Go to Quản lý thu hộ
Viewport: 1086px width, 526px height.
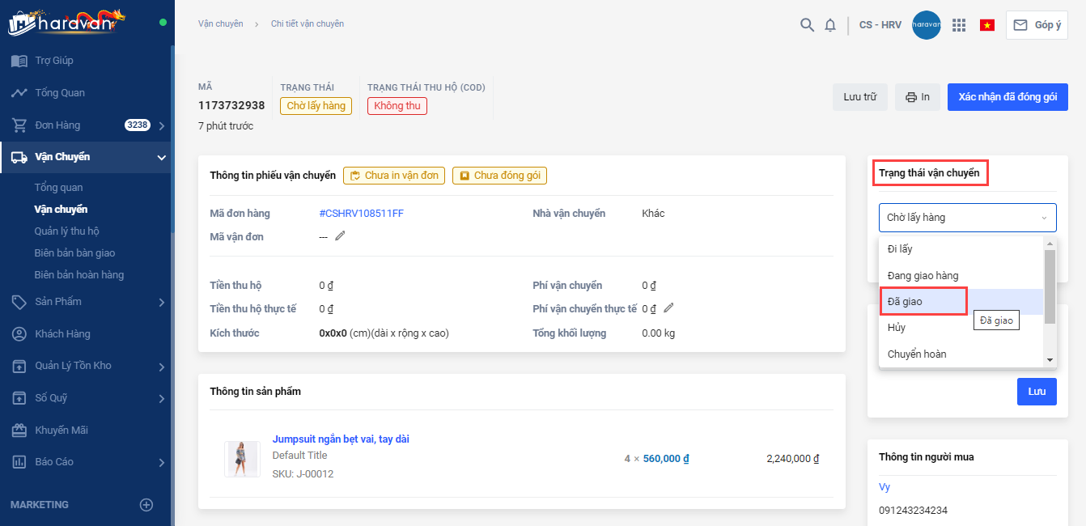(66, 231)
